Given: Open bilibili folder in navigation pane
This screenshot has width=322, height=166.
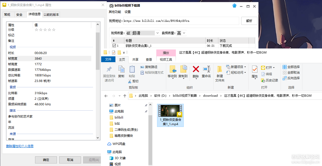Looking at the screenshot, I should tap(116, 118).
